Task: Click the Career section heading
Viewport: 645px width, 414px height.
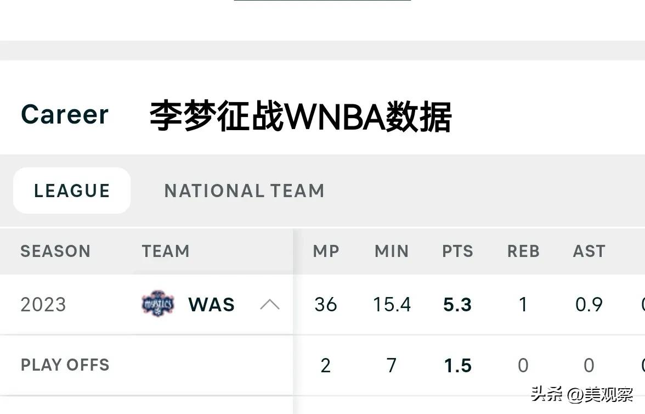Action: pos(65,115)
